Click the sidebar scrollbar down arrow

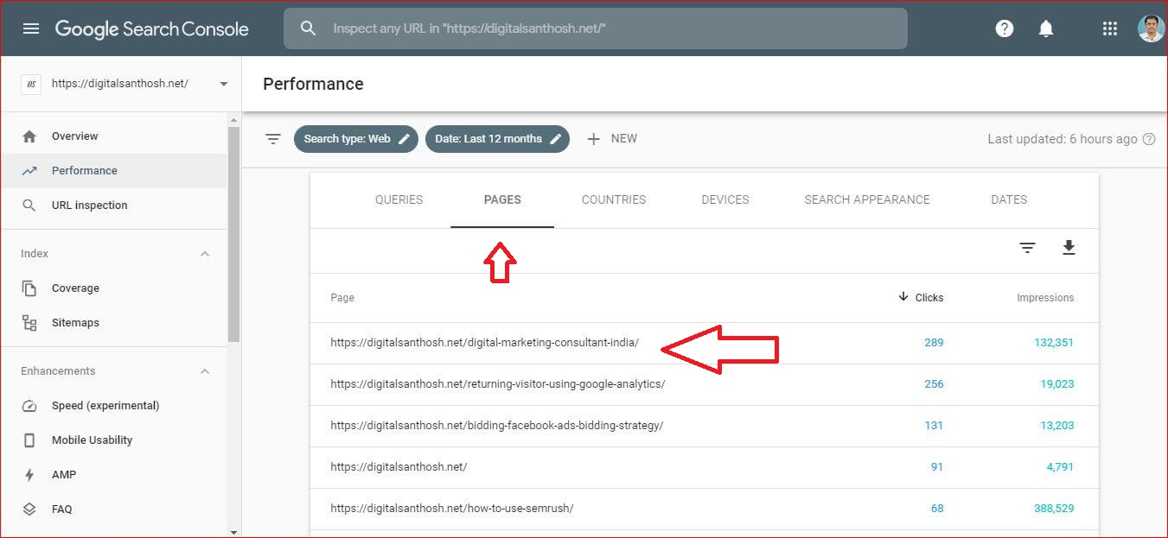pos(233,532)
